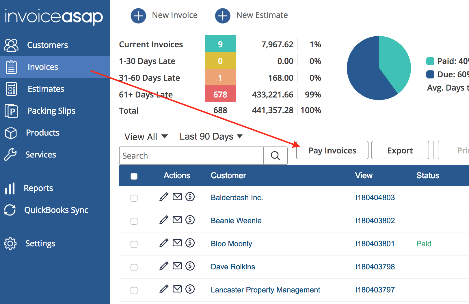Email the Dave Rolkins invoice
Screen dimensions: 469x304
coord(177,266)
